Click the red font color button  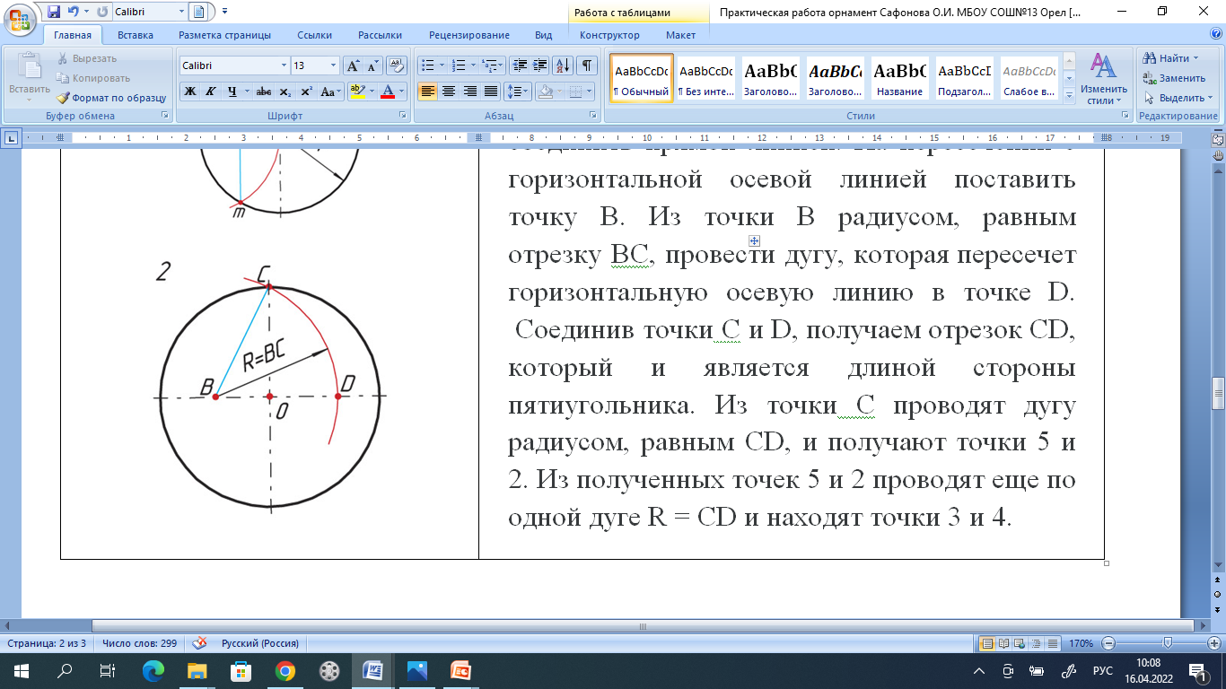[x=388, y=92]
